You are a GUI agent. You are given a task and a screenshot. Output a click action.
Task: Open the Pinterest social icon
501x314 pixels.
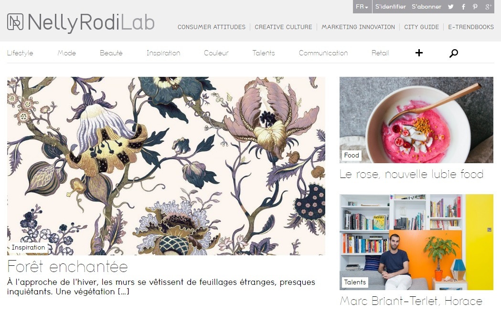pyautogui.click(x=475, y=7)
